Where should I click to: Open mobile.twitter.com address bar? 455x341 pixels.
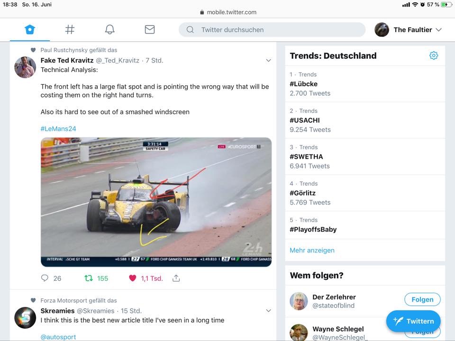[228, 12]
